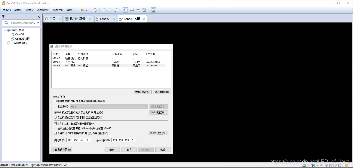This screenshot has width=353, height=168.
Task: Select the 桥接模式 radio button
Action: coord(55,101)
